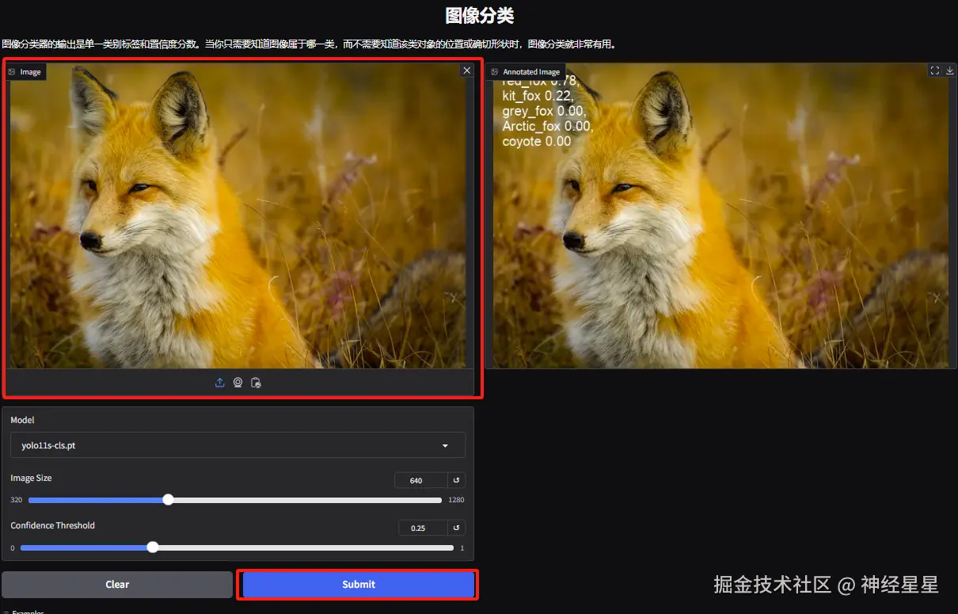
Task: Collapse the Model selection dropdown arrow
Action: pyautogui.click(x=445, y=444)
